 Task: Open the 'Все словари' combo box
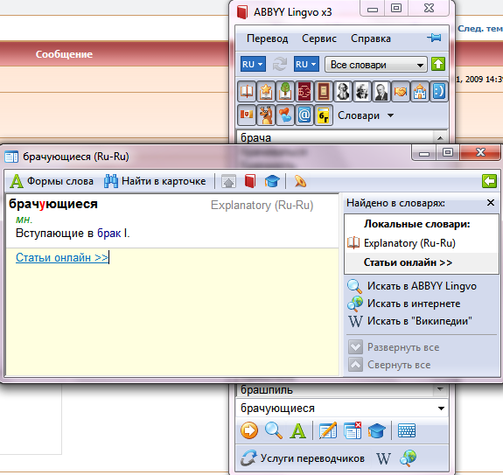(x=375, y=65)
